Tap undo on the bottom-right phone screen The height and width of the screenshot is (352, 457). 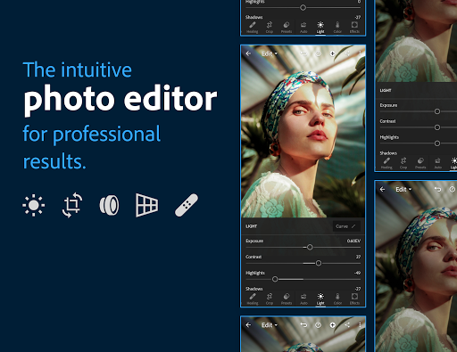tap(437, 189)
